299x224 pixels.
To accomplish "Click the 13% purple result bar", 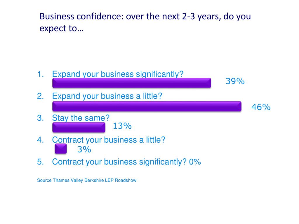I will 79,127.
